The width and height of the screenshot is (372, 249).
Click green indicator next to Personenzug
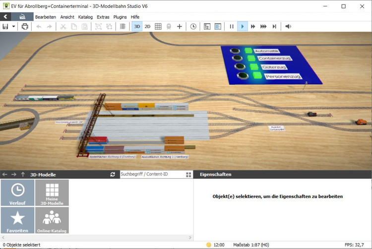(x=257, y=76)
